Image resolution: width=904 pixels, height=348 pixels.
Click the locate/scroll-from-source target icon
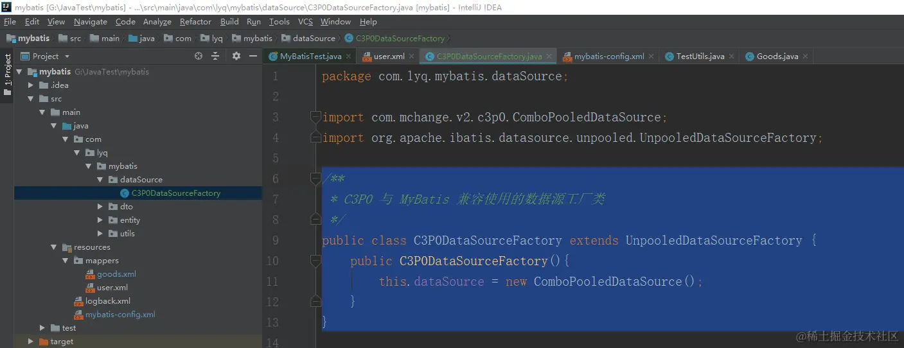[199, 57]
